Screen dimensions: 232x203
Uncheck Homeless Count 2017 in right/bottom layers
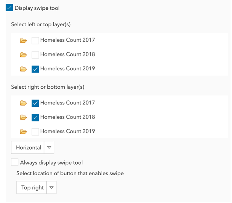[35, 103]
